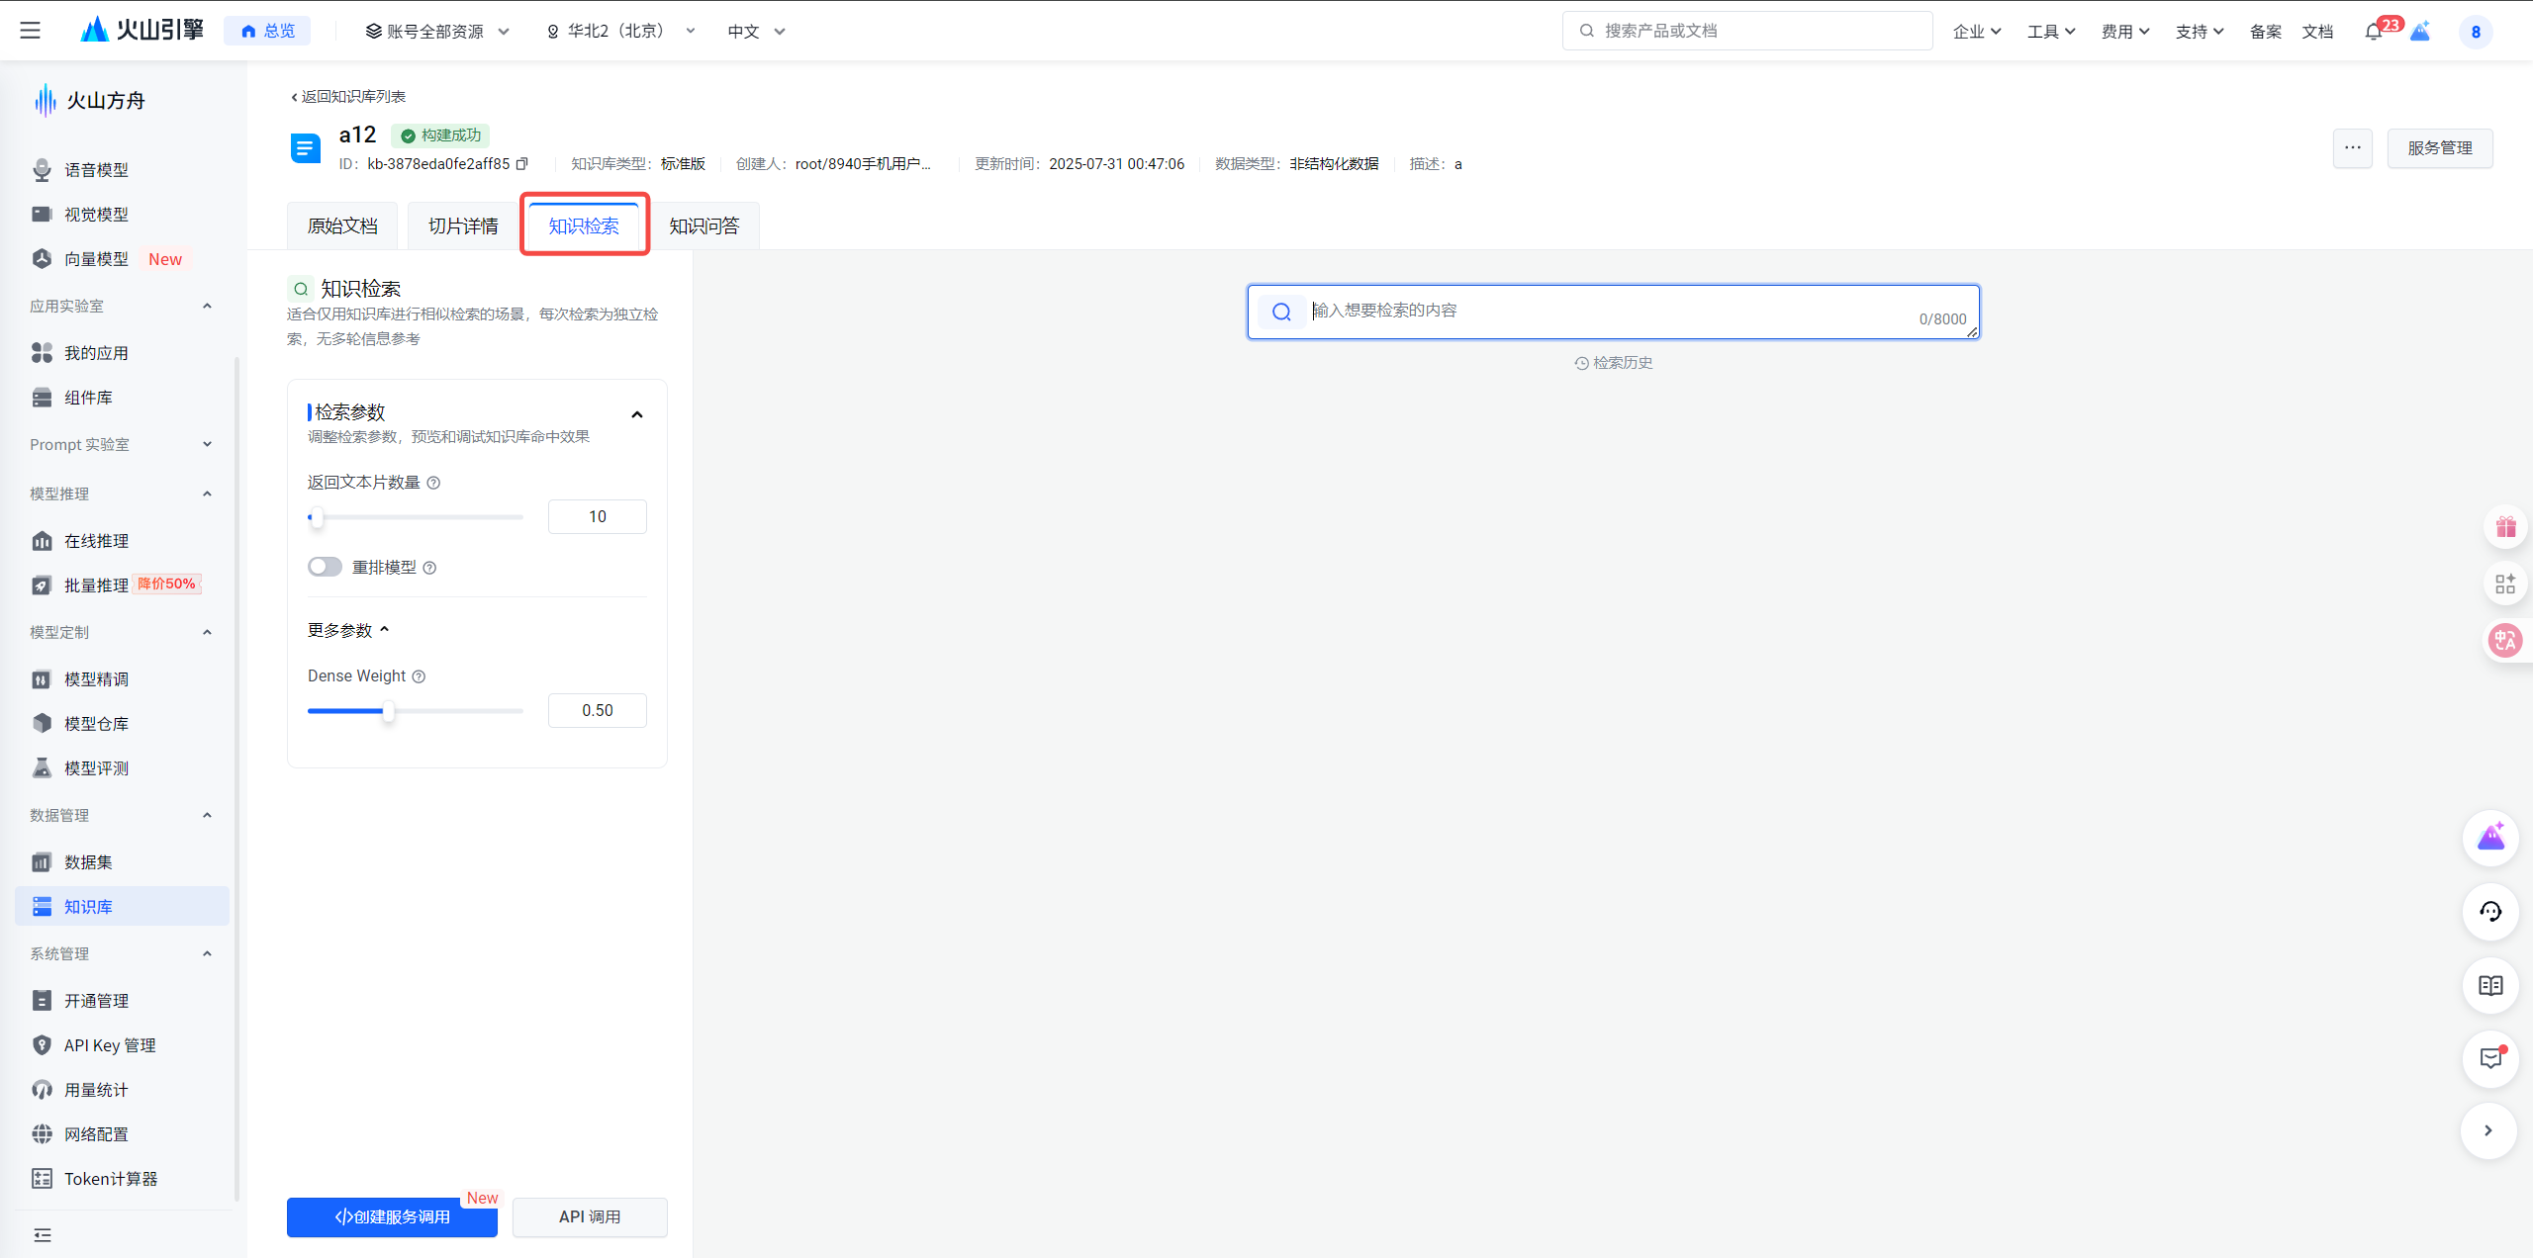Switch to the 原始文档 tab
The image size is (2533, 1258).
coord(342,225)
